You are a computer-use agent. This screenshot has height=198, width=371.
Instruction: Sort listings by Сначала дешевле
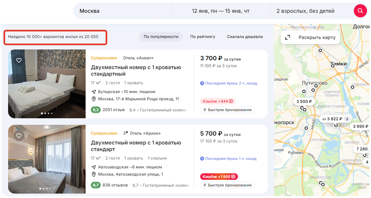245,37
